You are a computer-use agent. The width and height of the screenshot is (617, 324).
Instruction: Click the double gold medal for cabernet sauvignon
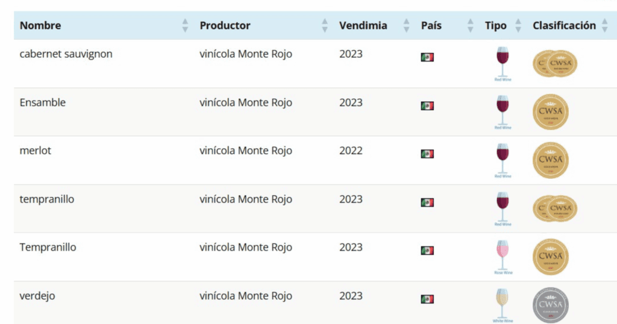point(555,63)
